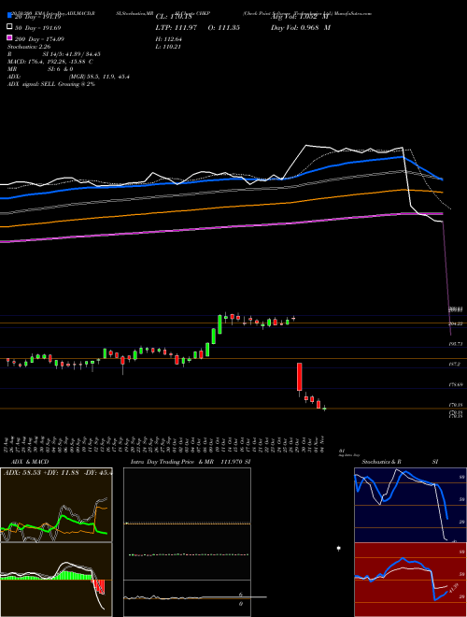Viewport: 467px width, 617px height.
Task: Click the ADX +DY -DY readout header
Action: (x=57, y=472)
